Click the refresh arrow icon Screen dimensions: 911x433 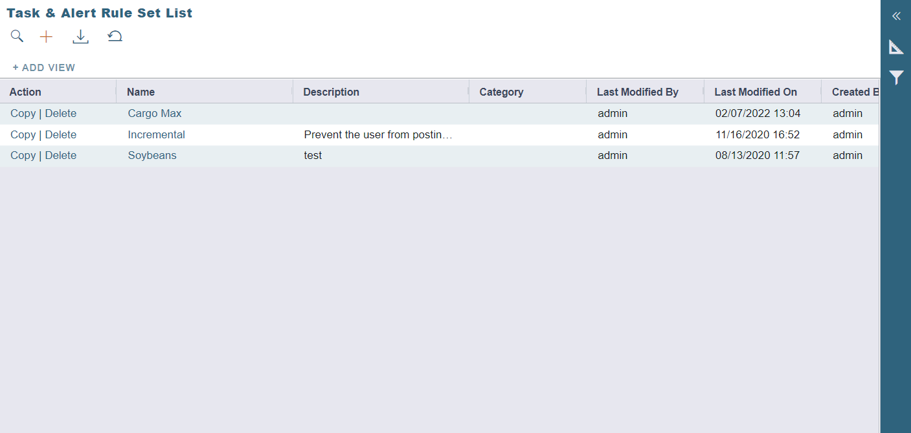pyautogui.click(x=115, y=36)
